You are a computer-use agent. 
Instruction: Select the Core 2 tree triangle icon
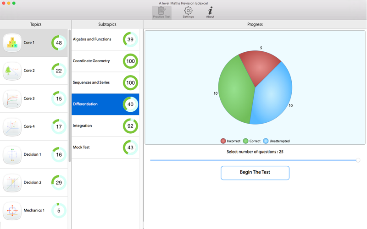point(12,71)
